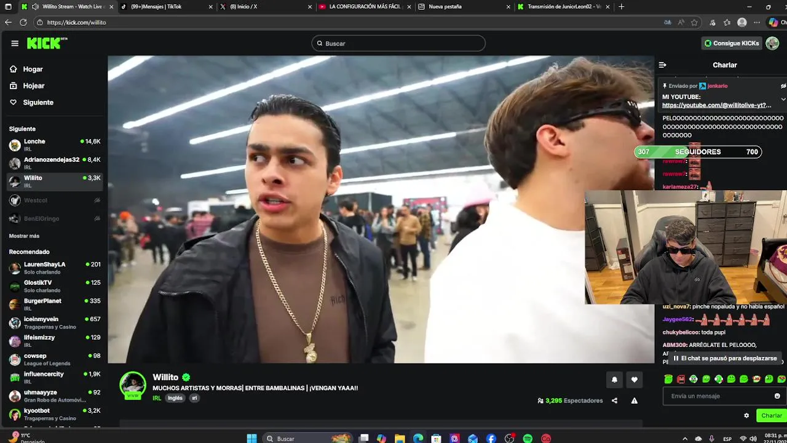The height and width of the screenshot is (443, 787).
Task: Open favorites list icon
Action: 727,22
